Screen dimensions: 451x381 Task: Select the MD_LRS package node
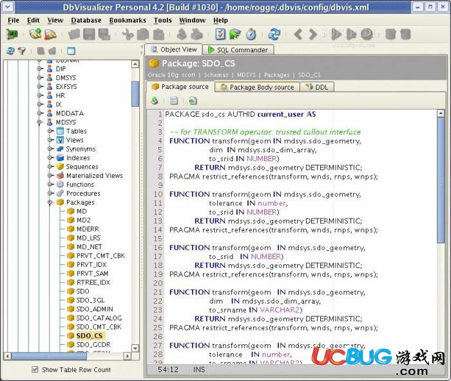pos(89,238)
